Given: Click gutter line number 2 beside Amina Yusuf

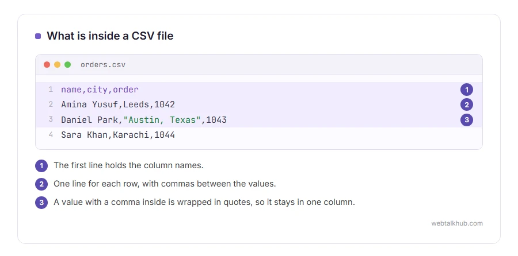Looking at the screenshot, I should pyautogui.click(x=51, y=105).
